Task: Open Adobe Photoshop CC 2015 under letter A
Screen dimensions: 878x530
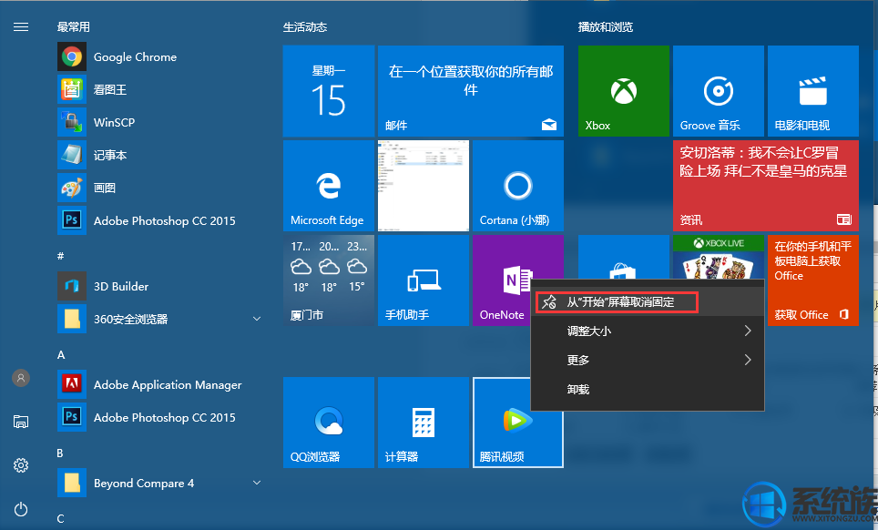Action: (159, 417)
